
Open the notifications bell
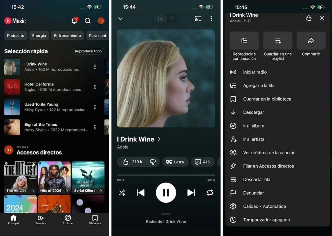(x=74, y=21)
